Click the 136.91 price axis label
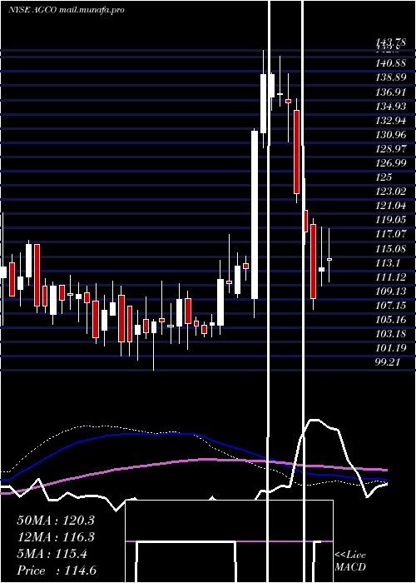Image resolution: width=416 pixels, height=583 pixels. click(390, 92)
